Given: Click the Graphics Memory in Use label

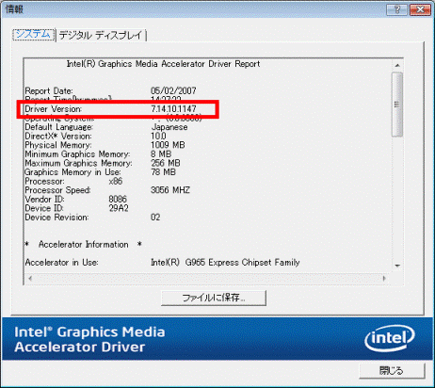Looking at the screenshot, I should [x=72, y=172].
